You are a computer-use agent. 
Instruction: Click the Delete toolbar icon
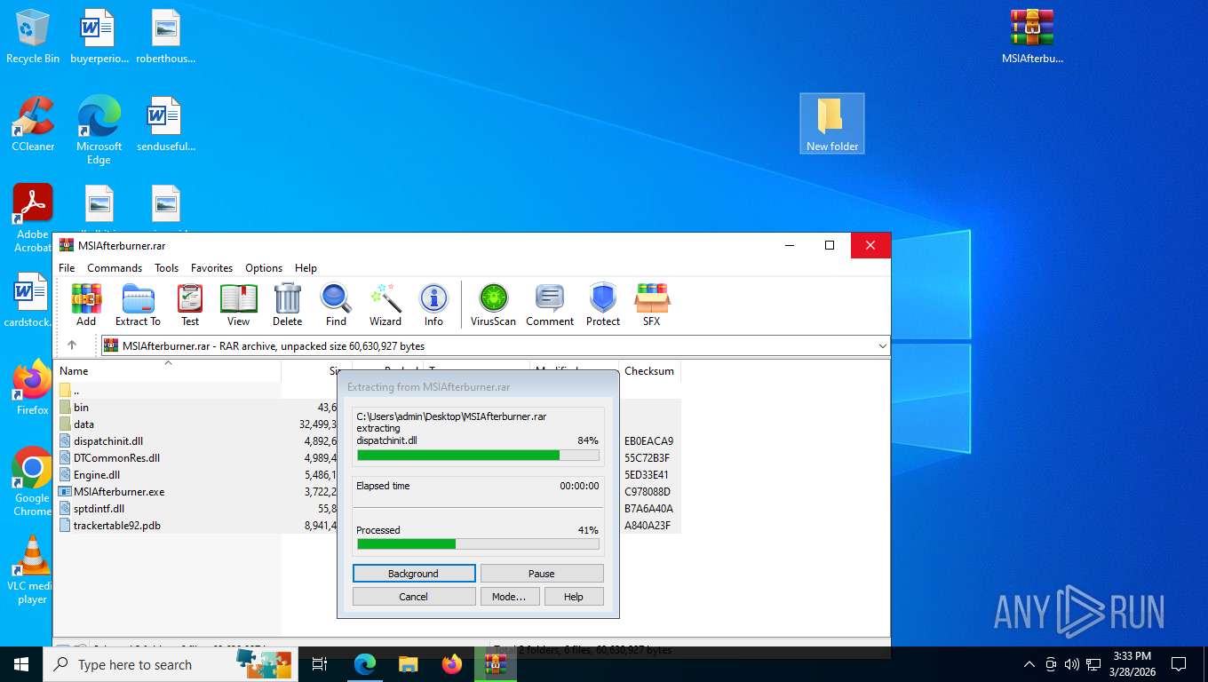point(287,305)
